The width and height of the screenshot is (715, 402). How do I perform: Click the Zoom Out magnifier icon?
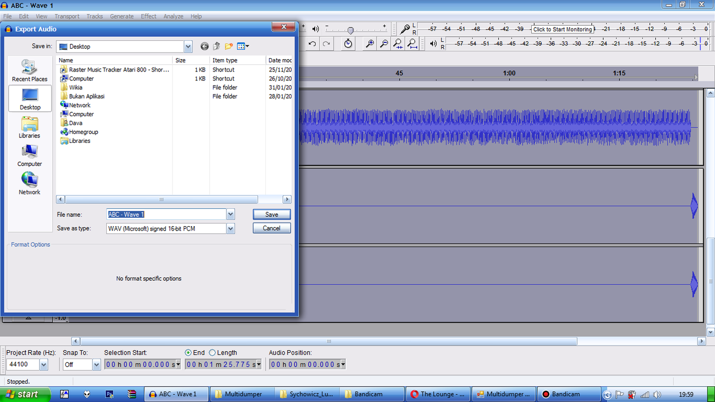pyautogui.click(x=384, y=44)
